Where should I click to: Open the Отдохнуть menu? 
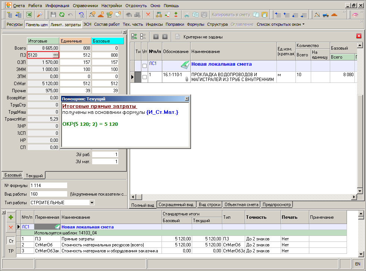point(136,6)
